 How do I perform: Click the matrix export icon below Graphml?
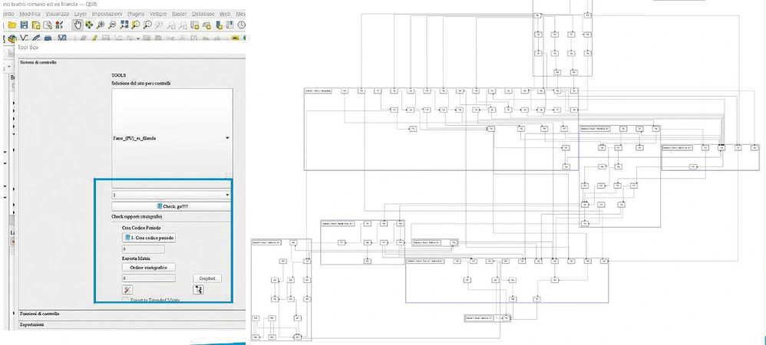click(x=200, y=290)
